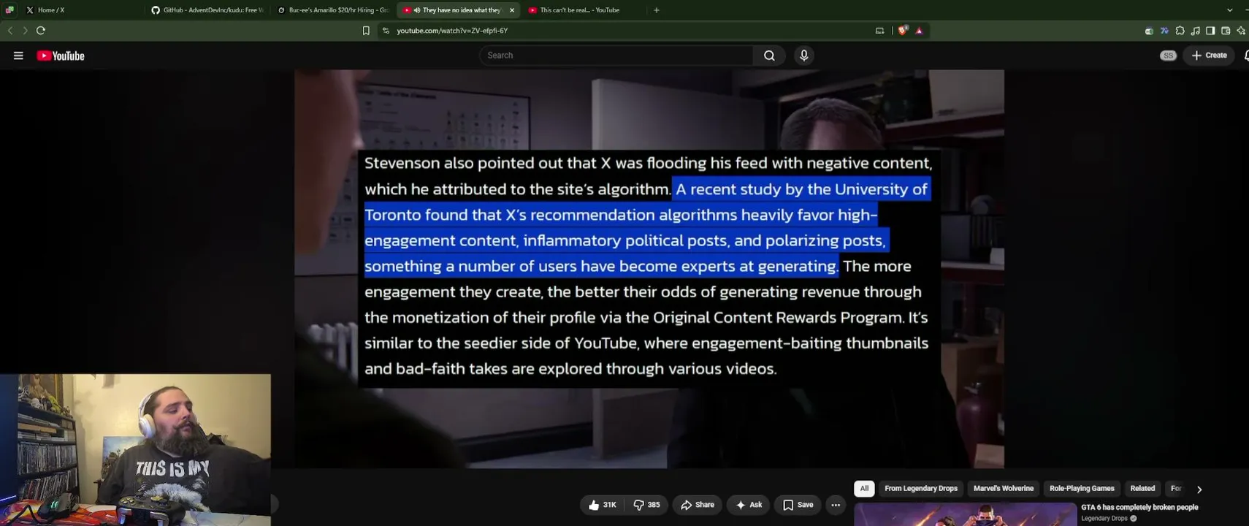Screen dimensions: 1249x526
Task: Expand the tab search dropdown chevron
Action: [x=1230, y=10]
